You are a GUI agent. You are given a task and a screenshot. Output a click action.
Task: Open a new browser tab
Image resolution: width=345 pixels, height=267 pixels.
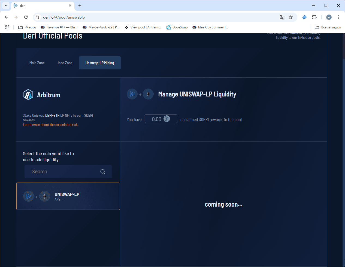(80, 5)
